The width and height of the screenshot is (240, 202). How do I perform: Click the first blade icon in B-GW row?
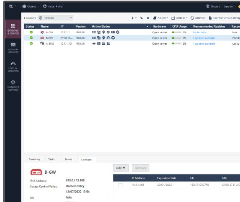tap(94, 38)
